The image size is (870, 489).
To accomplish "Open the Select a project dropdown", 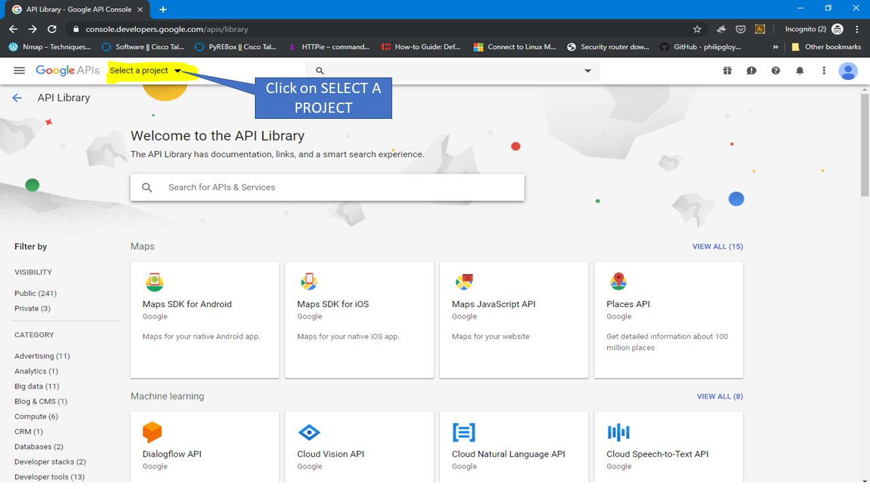I will [145, 71].
